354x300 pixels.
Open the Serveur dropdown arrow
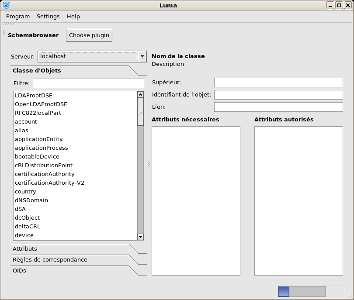[142, 56]
